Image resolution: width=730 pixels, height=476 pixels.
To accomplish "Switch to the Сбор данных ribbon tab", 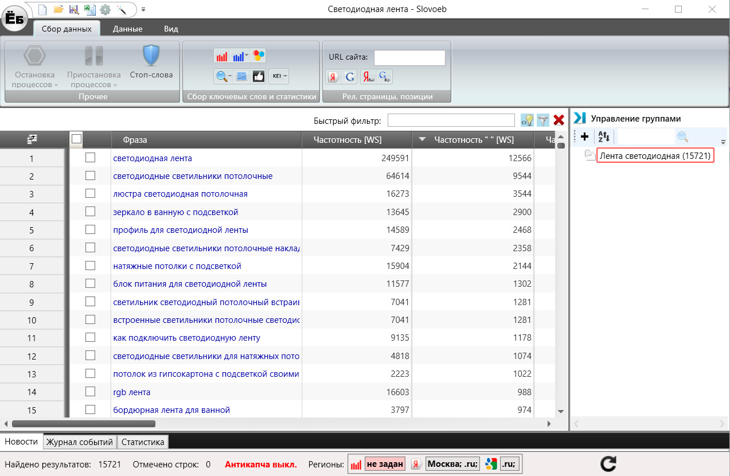I will pos(67,29).
